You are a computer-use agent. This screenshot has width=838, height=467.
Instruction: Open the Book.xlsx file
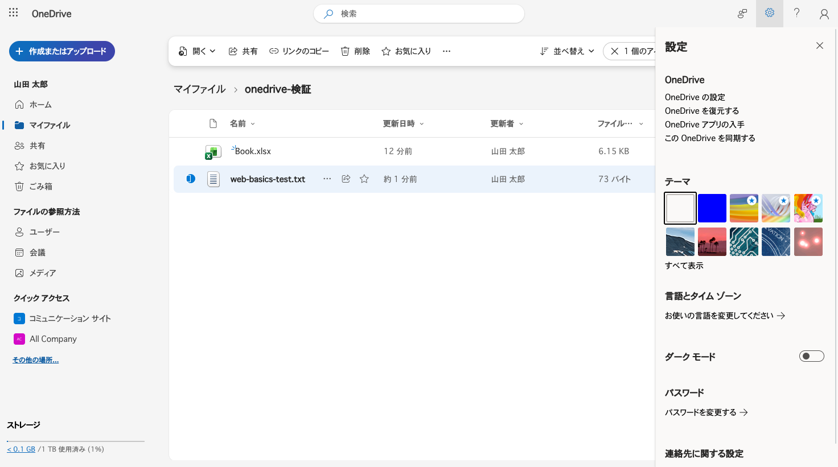tap(253, 151)
